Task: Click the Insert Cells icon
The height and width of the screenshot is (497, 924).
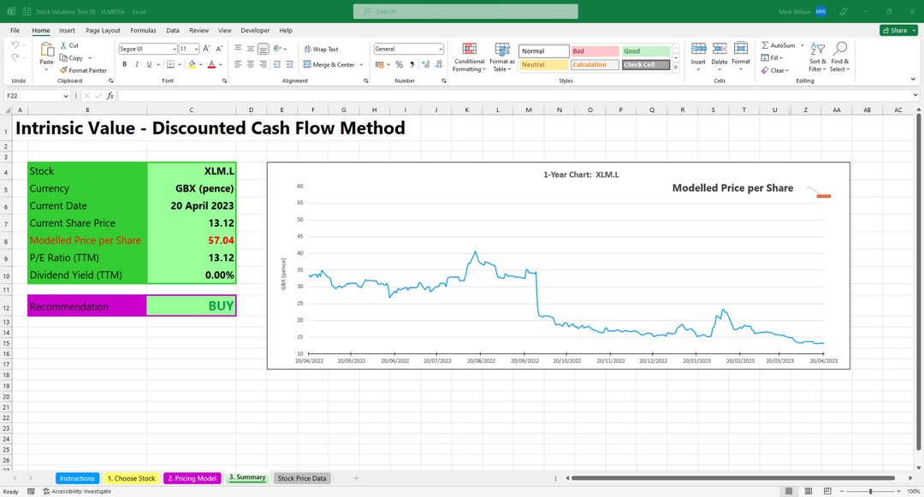Action: 699,51
